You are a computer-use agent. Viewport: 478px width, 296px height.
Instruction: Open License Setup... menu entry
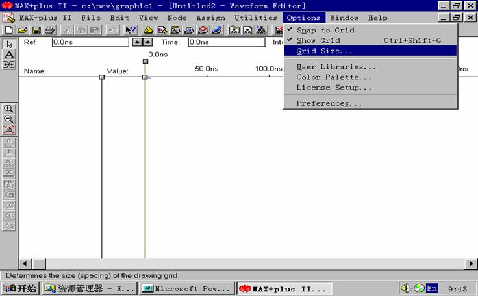(370, 88)
